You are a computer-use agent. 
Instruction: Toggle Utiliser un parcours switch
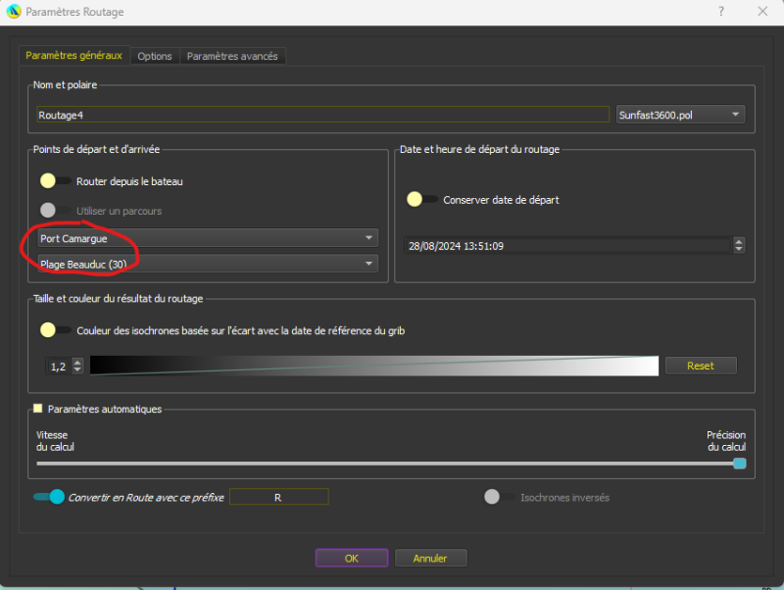tap(55, 211)
